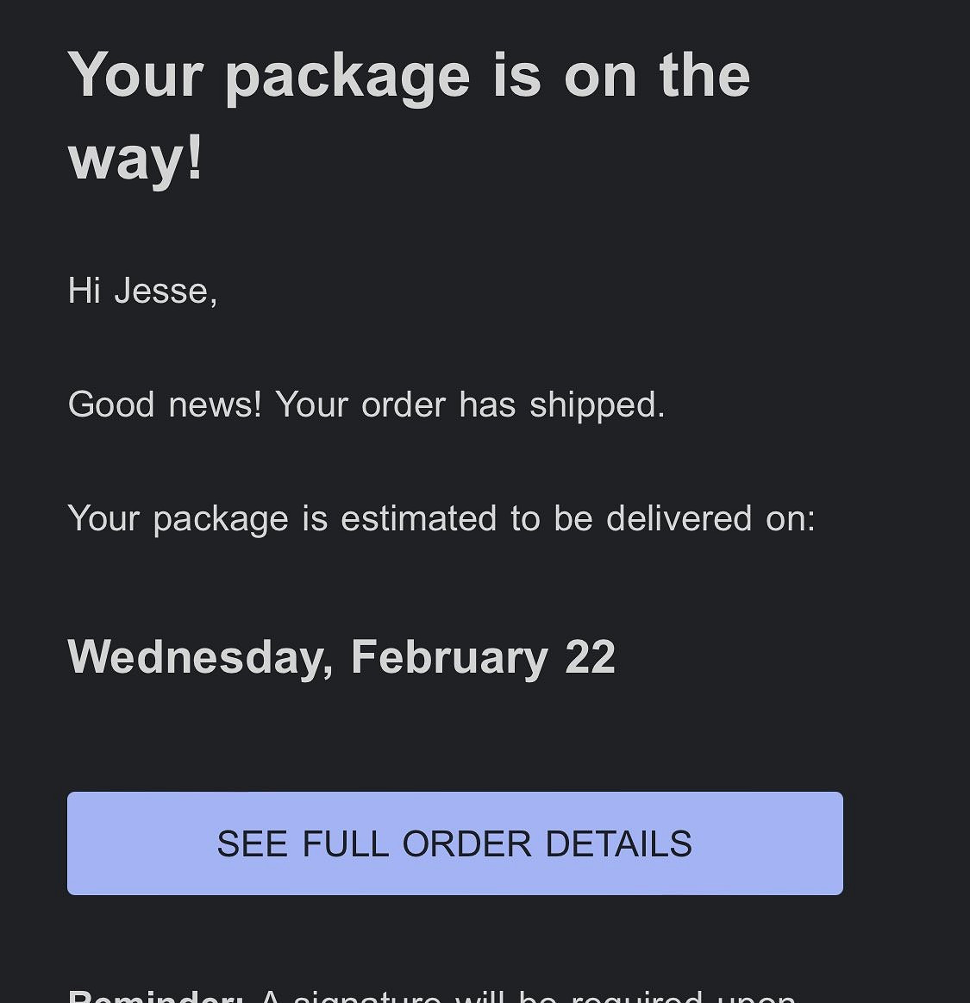Click the SEE FULL ORDER DETAILS button
Image resolution: width=970 pixels, height=1003 pixels.
click(454, 843)
